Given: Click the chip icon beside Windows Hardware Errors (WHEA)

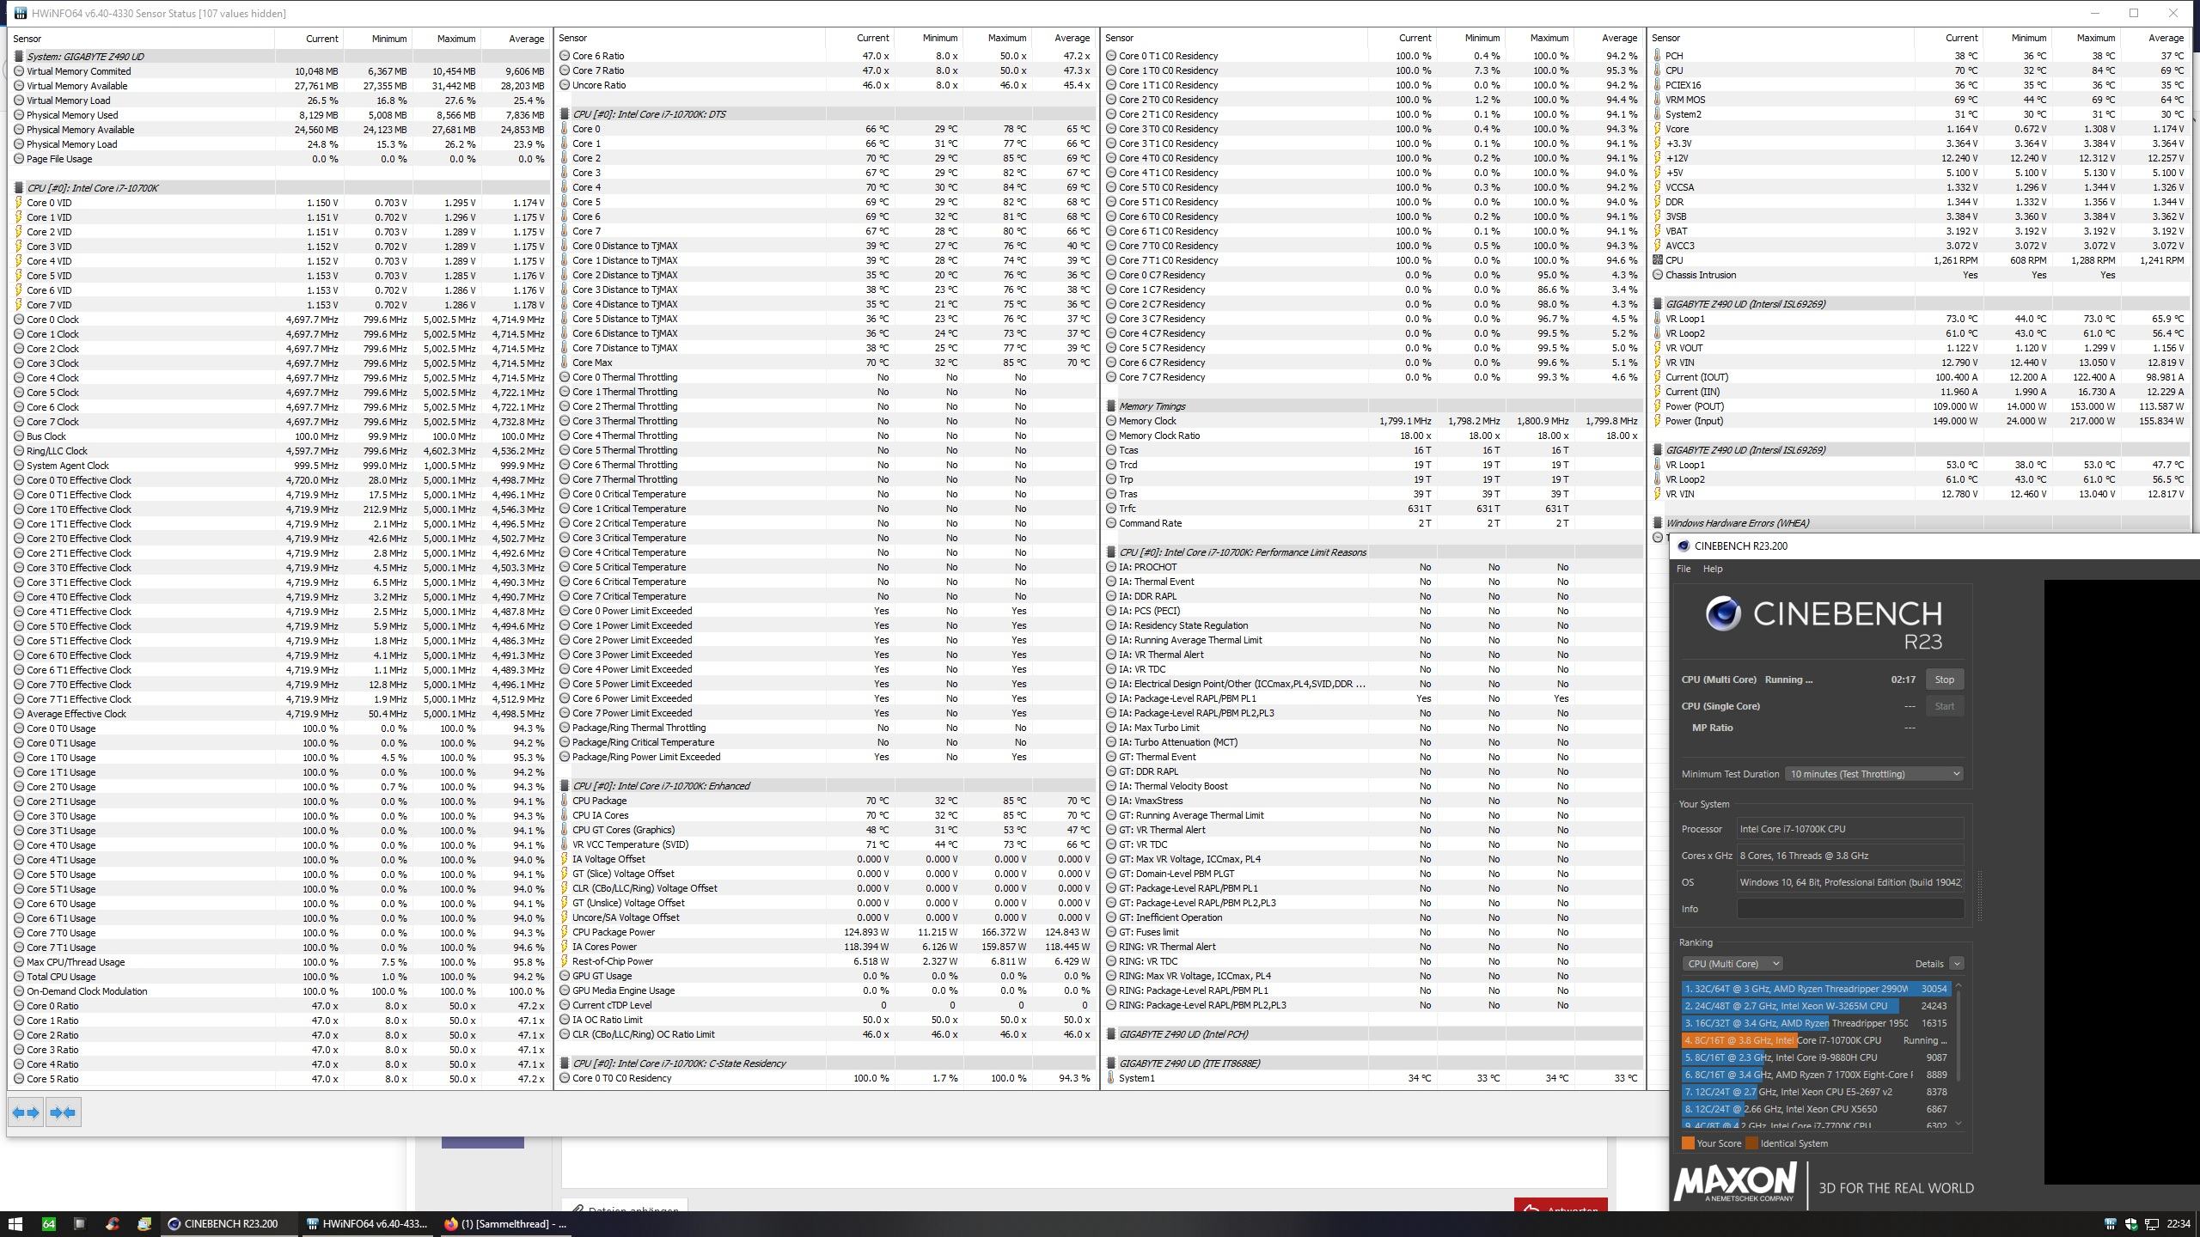Looking at the screenshot, I should pos(1658,523).
